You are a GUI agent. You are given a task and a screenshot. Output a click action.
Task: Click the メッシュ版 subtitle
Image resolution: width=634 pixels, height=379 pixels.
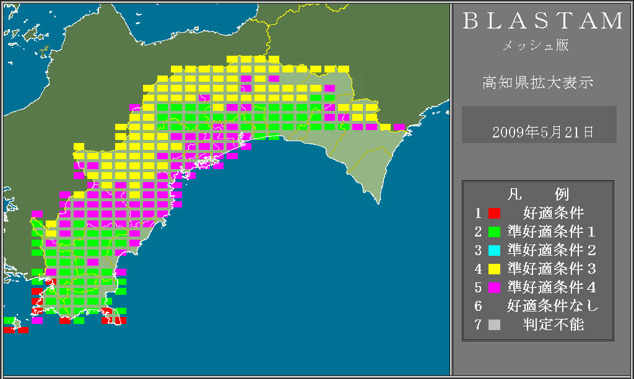tap(536, 45)
